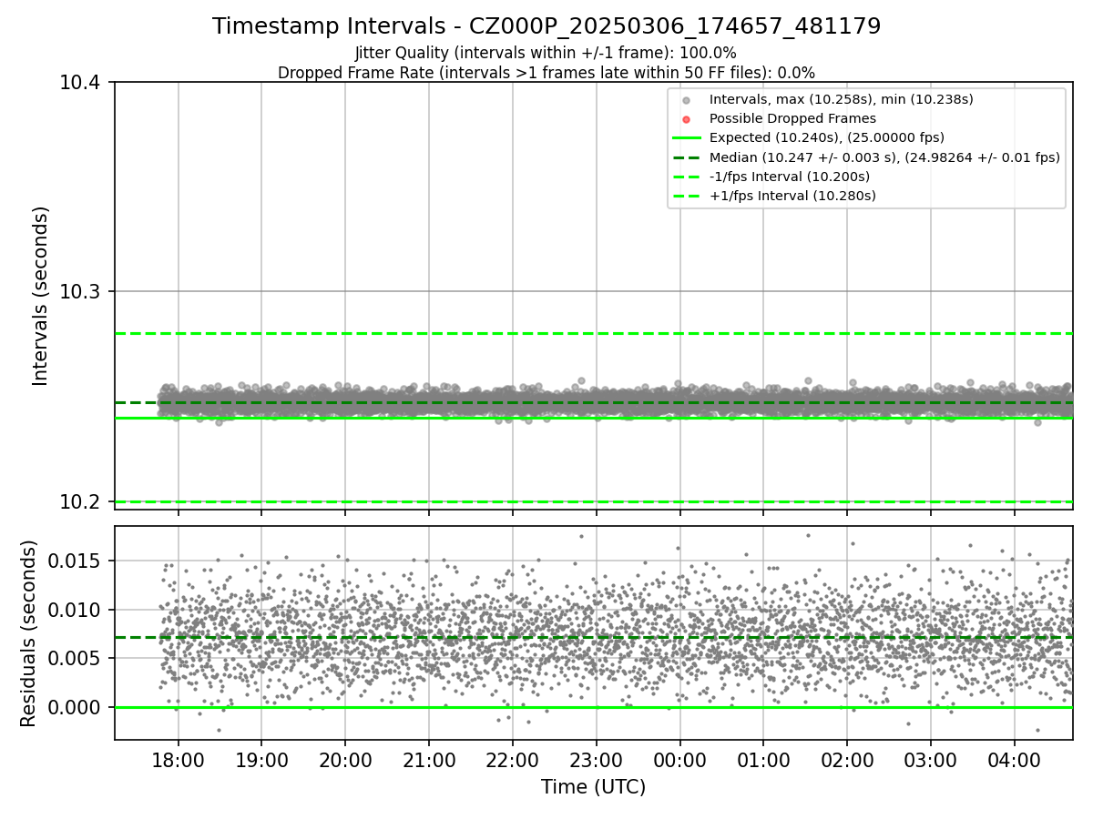Click the 21:00 time tick label
Viewport: 1093px width, 819px height.
[x=429, y=759]
